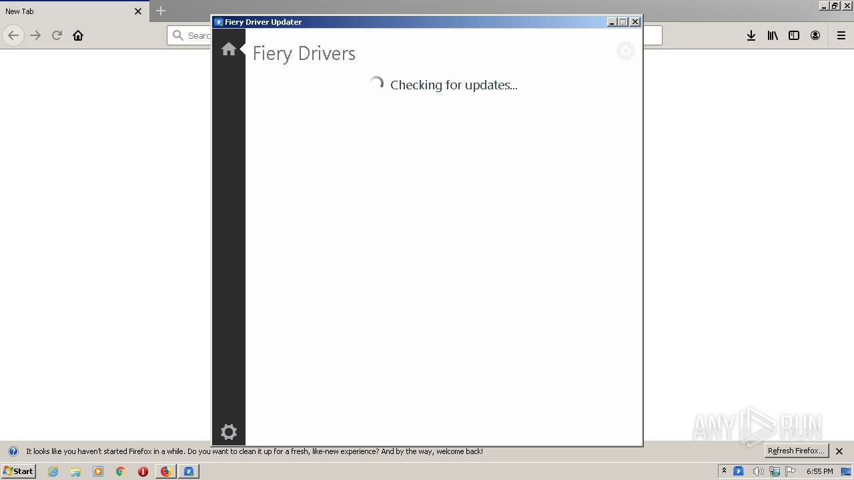Open media player from taskbar
The image size is (854, 480).
[98, 471]
